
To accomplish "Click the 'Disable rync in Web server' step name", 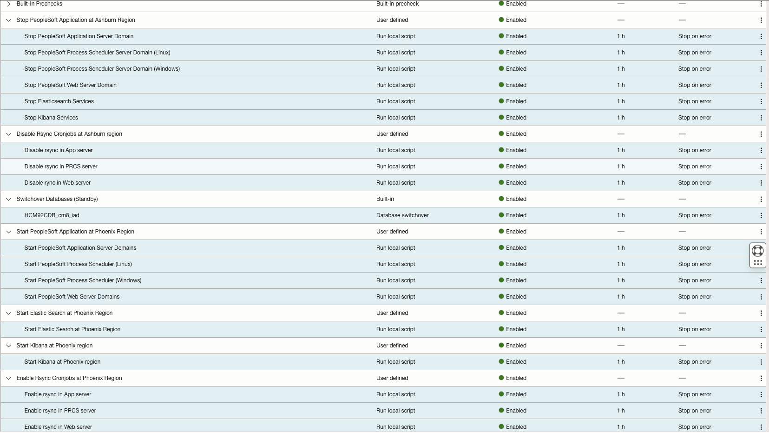I will pos(58,183).
